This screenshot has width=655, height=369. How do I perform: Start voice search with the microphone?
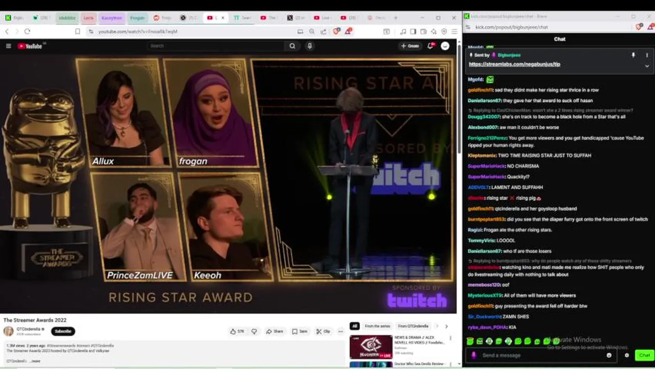[310, 46]
